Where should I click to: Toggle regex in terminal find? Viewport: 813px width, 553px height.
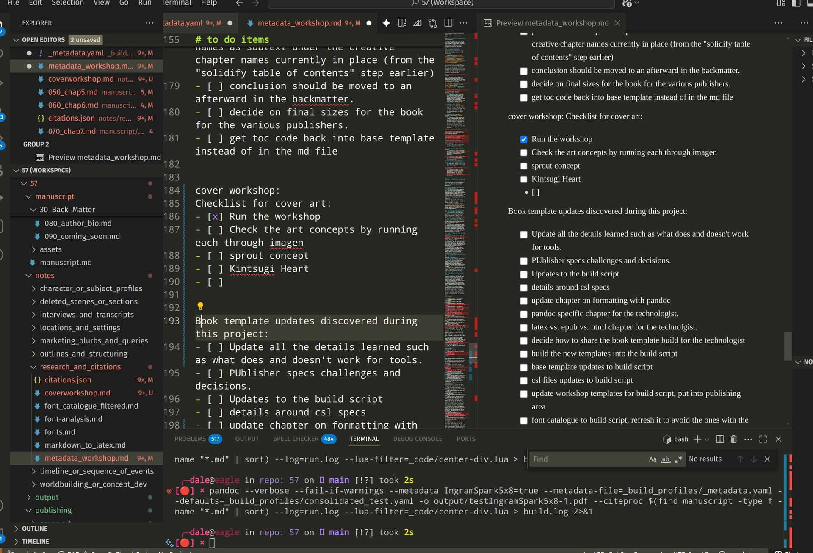pyautogui.click(x=679, y=459)
